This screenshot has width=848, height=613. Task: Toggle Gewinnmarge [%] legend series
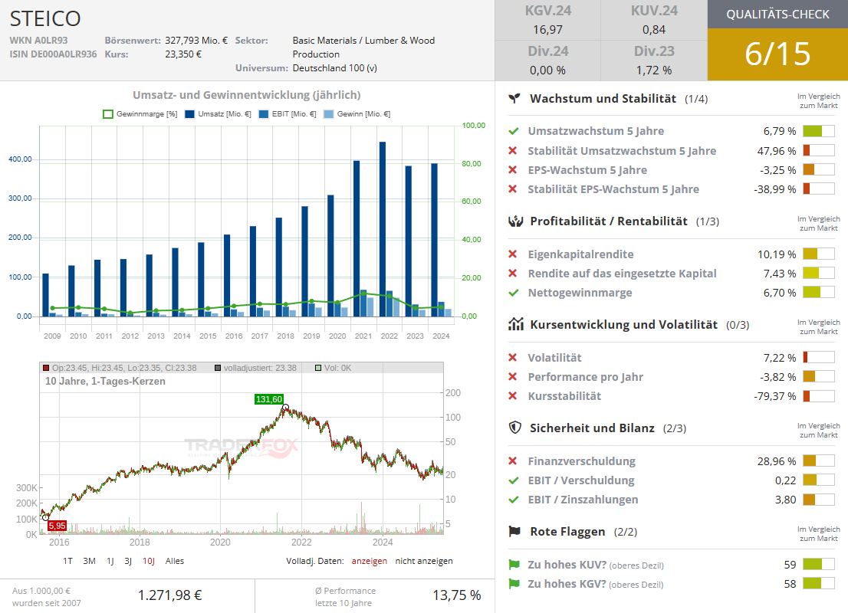point(140,114)
